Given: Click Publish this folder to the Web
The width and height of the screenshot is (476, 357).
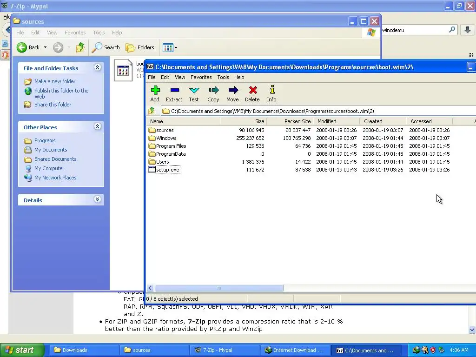Looking at the screenshot, I should click(x=61, y=93).
